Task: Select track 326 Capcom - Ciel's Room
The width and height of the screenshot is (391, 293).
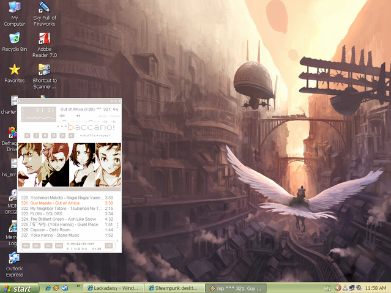Action: [x=67, y=230]
